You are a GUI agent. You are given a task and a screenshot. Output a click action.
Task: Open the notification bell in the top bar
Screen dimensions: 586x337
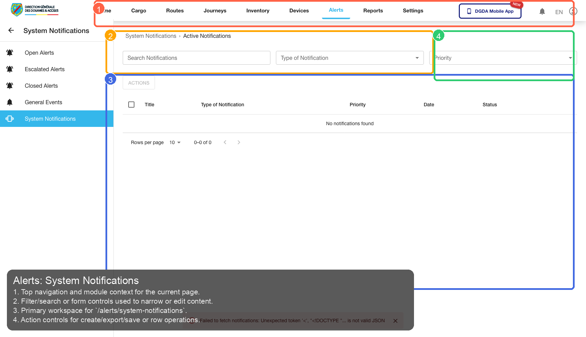[542, 11]
